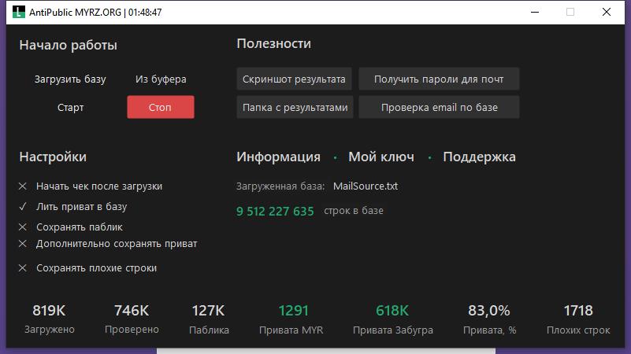Click the AntiPublic app icon in title bar
Viewport: 631px width, 354px height.
tap(18, 12)
